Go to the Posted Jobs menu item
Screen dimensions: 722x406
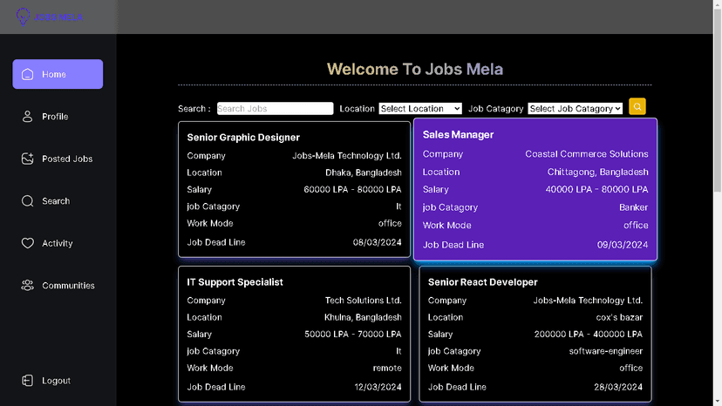coord(67,159)
